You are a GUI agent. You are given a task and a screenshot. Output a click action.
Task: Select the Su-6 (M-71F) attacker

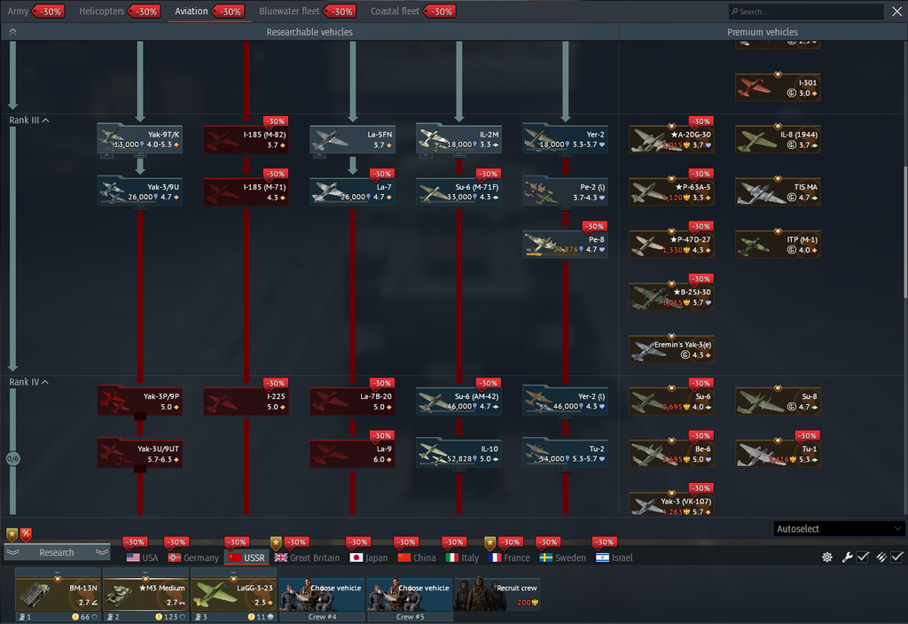tap(458, 191)
